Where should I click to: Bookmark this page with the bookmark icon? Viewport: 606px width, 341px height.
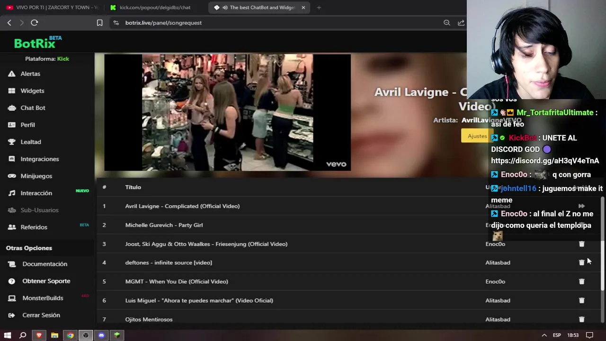pyautogui.click(x=99, y=23)
